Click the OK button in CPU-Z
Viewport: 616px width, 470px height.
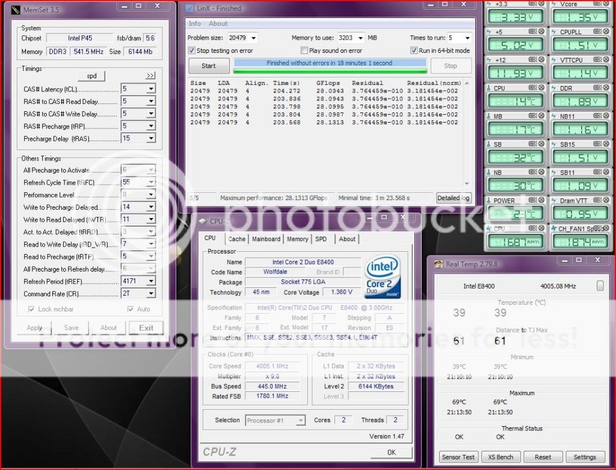391,453
